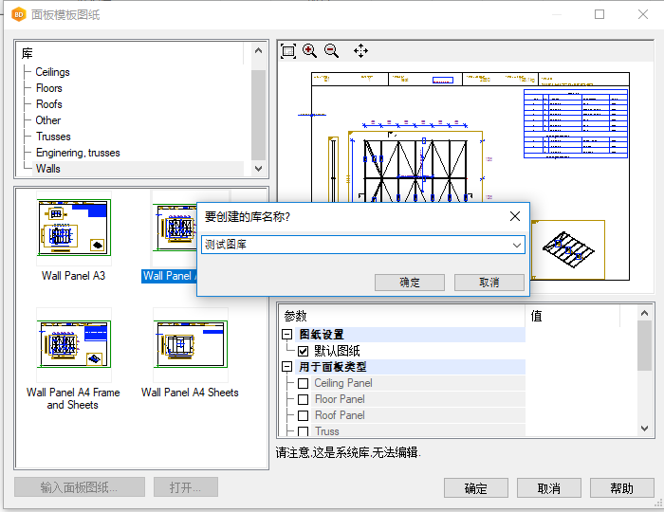Click main dialog 取消 button
The width and height of the screenshot is (664, 512).
tap(549, 488)
